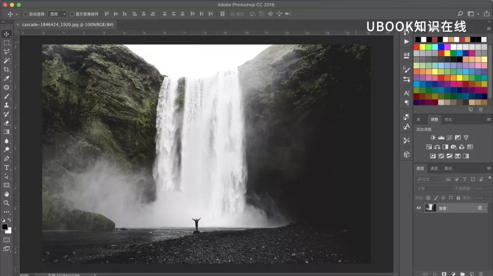The height and width of the screenshot is (276, 493).
Task: Activate the Crop tool
Action: (6, 69)
